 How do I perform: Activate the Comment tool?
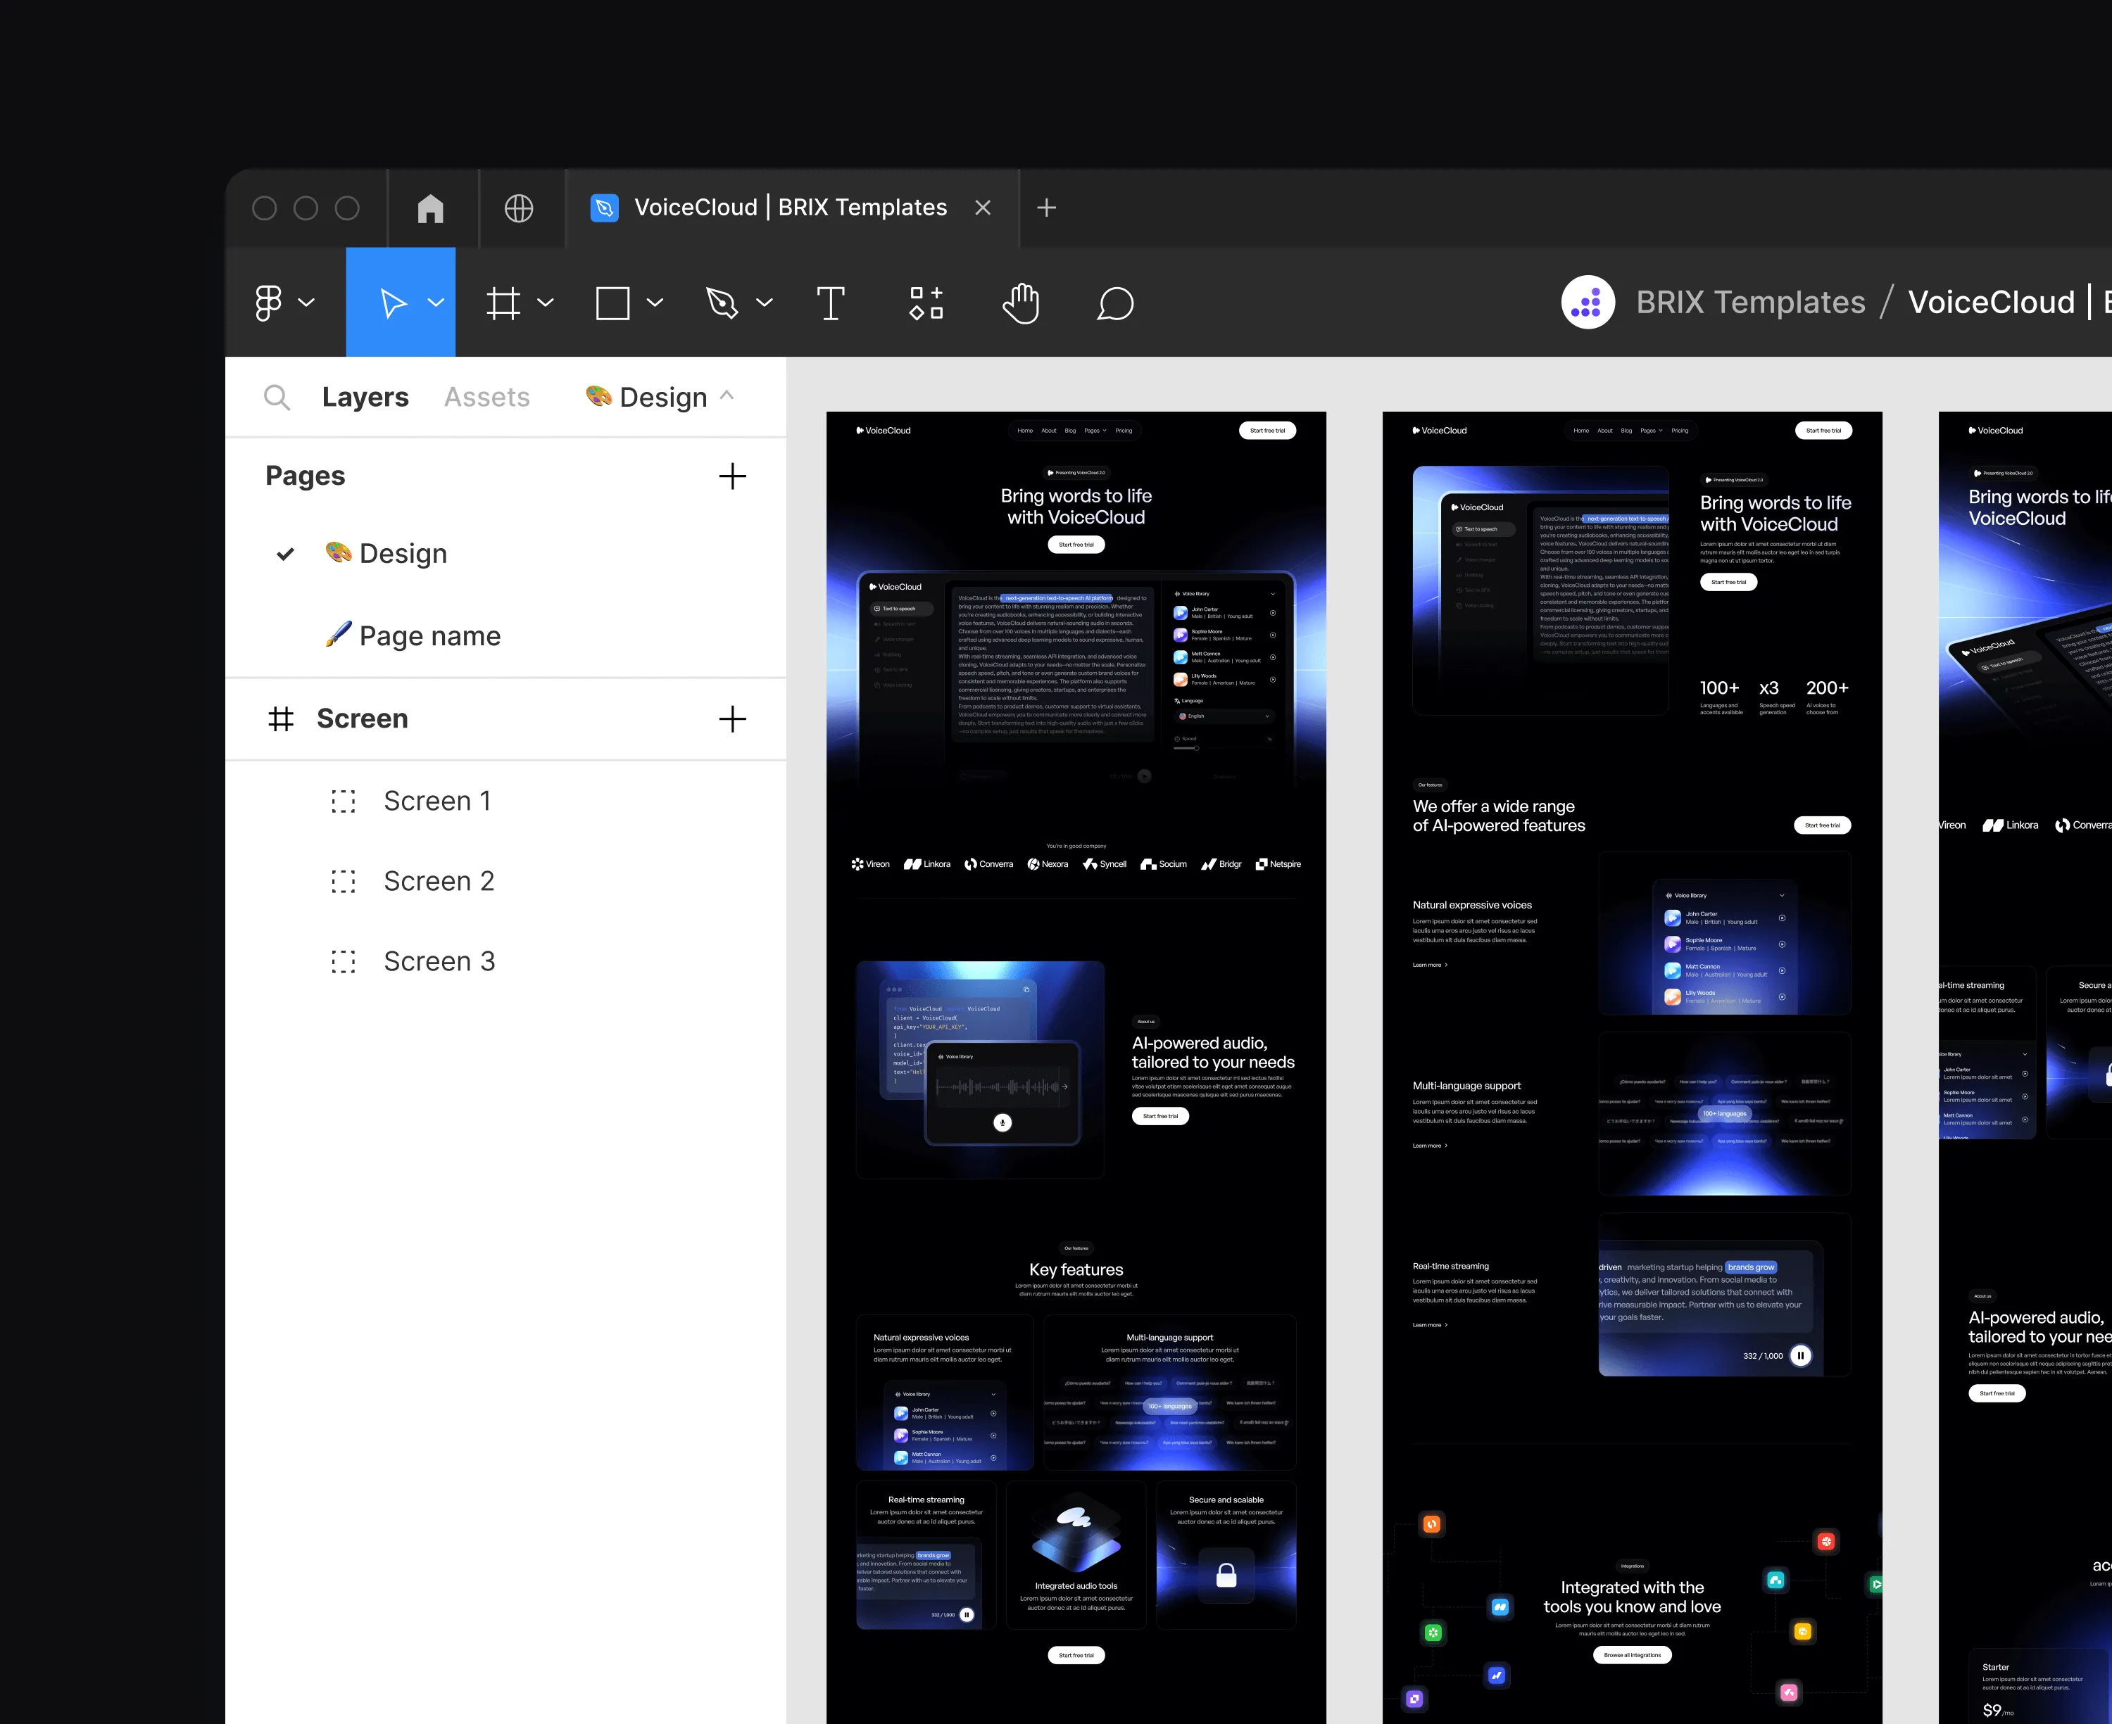(x=1116, y=303)
